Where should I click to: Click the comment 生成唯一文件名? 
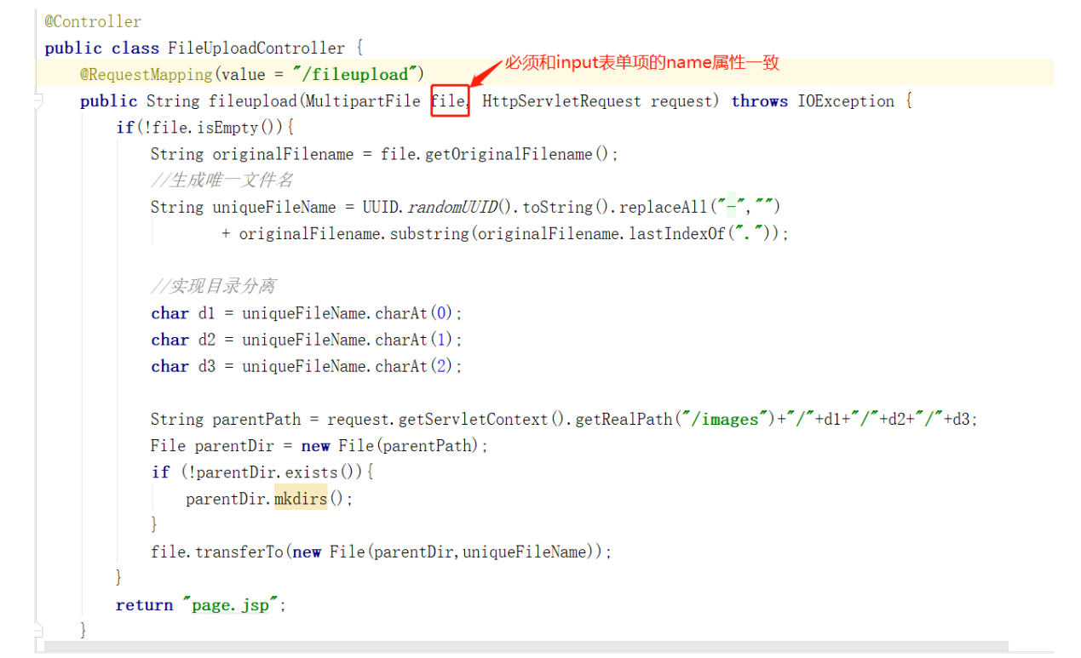tap(222, 180)
